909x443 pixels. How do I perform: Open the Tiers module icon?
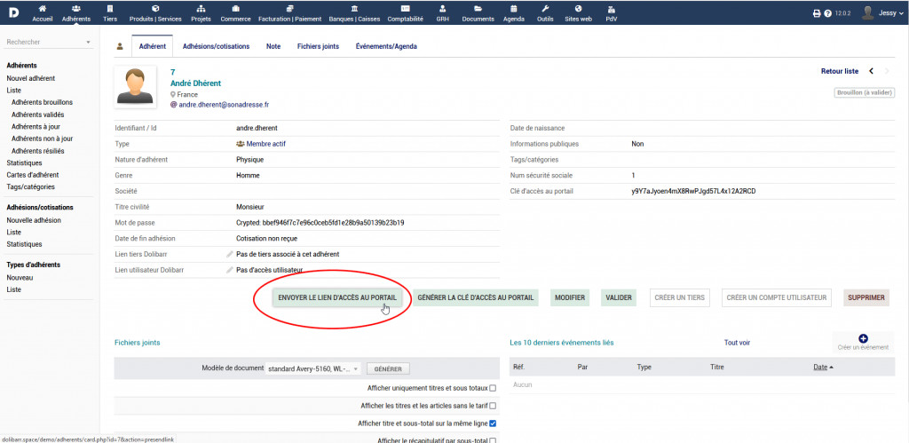click(x=109, y=8)
